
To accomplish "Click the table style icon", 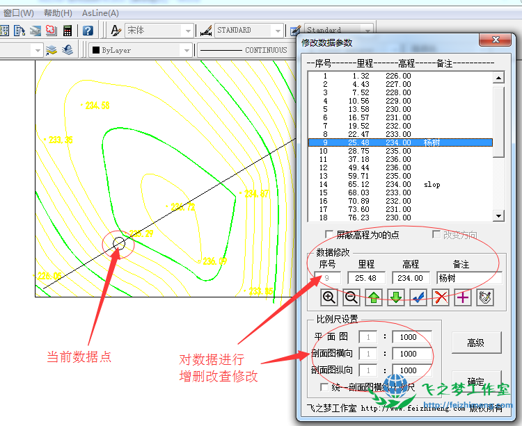I will 295,31.
